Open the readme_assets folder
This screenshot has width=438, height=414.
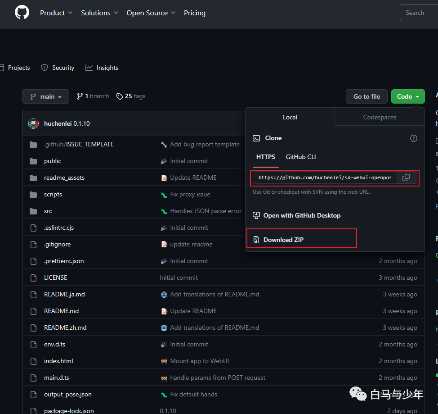[x=64, y=178]
